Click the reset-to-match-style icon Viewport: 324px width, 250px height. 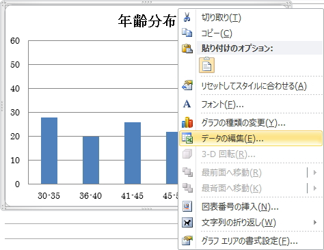187,85
